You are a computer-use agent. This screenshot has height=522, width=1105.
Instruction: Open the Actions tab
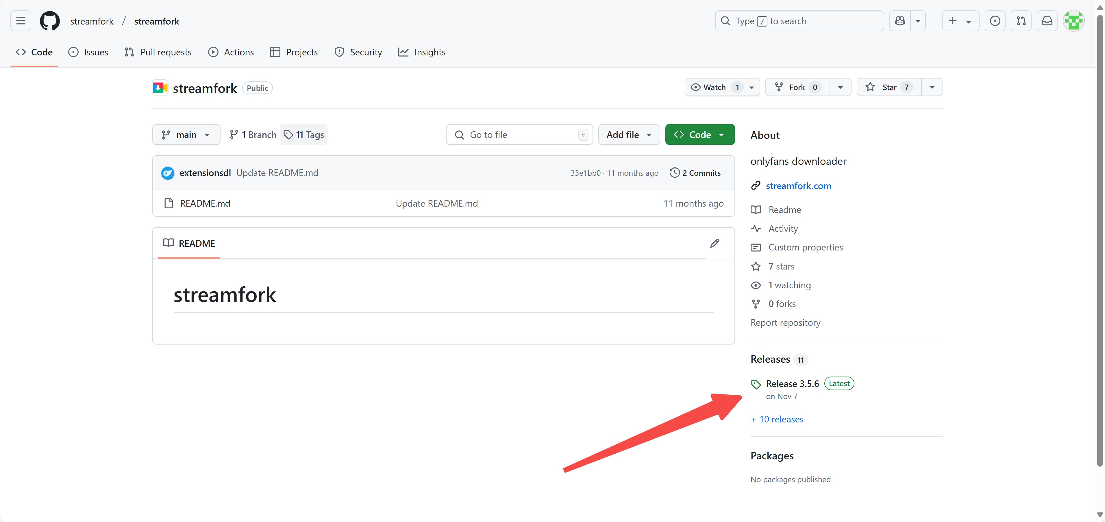[x=231, y=52]
